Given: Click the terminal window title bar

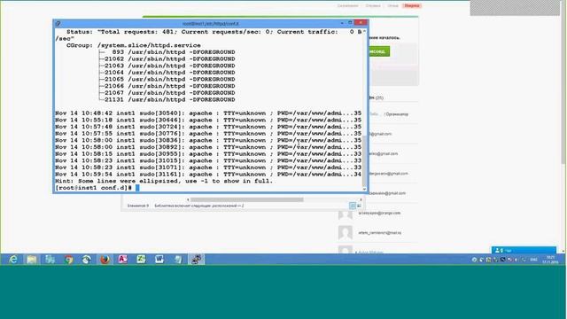Looking at the screenshot, I should point(210,24).
